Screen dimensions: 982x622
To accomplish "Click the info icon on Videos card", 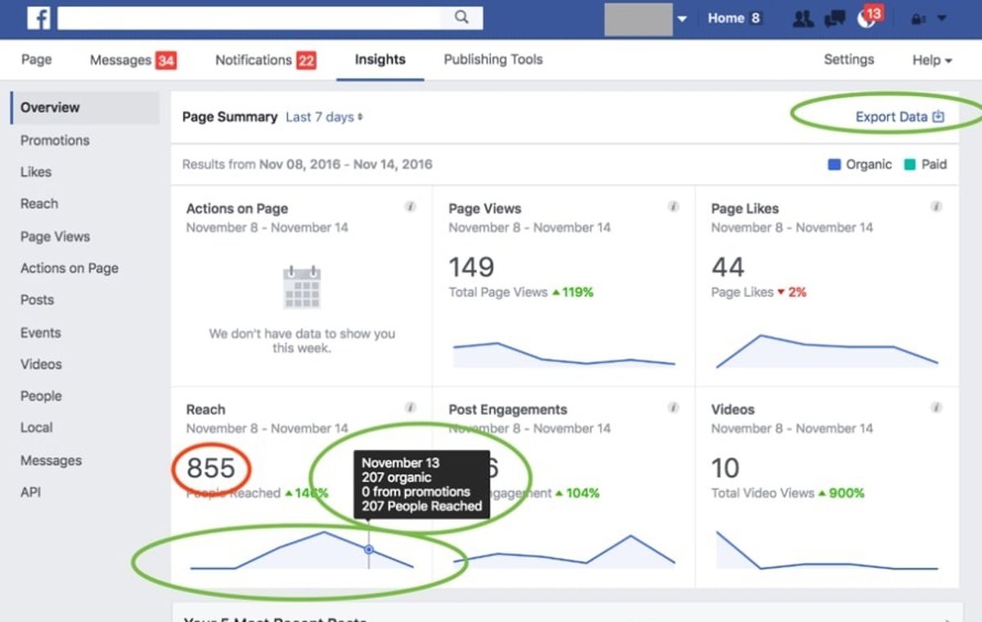I will click(936, 408).
